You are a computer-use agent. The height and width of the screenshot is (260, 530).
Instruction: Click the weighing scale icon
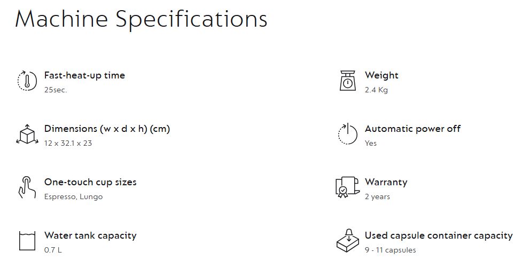[348, 81]
